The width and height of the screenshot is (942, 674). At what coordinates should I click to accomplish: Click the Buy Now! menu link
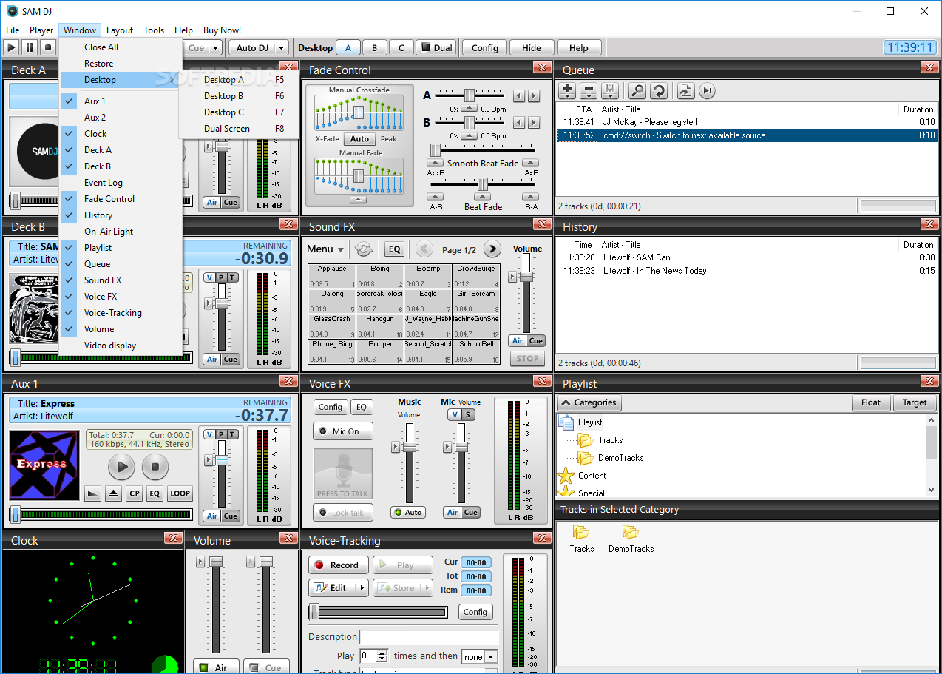(x=222, y=30)
